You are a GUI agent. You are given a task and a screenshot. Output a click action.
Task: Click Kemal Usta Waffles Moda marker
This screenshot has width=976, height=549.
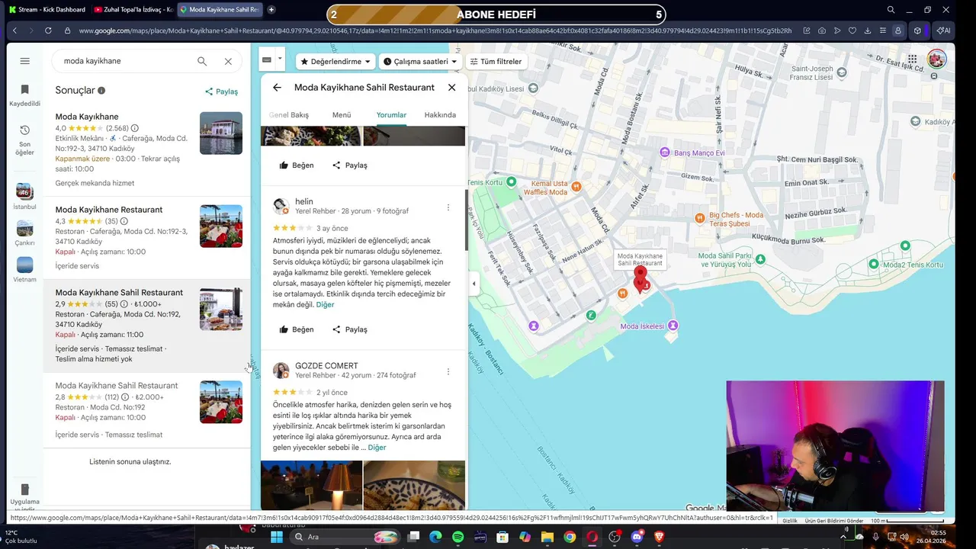577,187
